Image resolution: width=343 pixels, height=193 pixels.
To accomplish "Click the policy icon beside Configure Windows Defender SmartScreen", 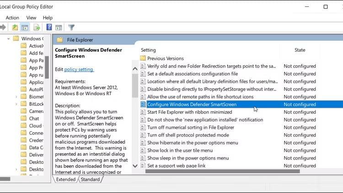I will 143,104.
